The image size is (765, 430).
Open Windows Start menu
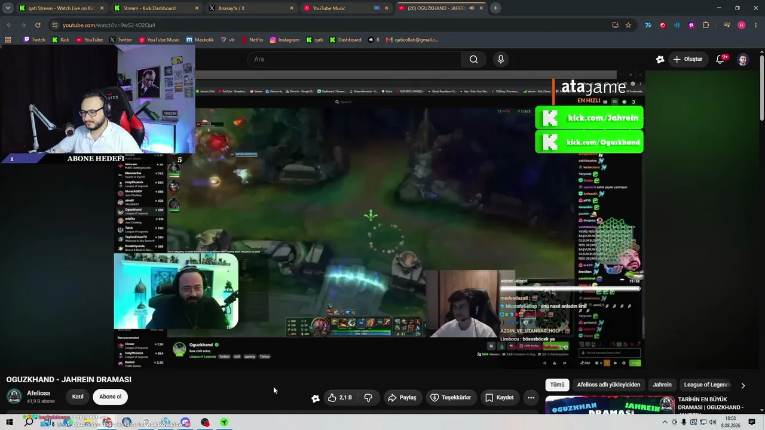tap(10, 422)
